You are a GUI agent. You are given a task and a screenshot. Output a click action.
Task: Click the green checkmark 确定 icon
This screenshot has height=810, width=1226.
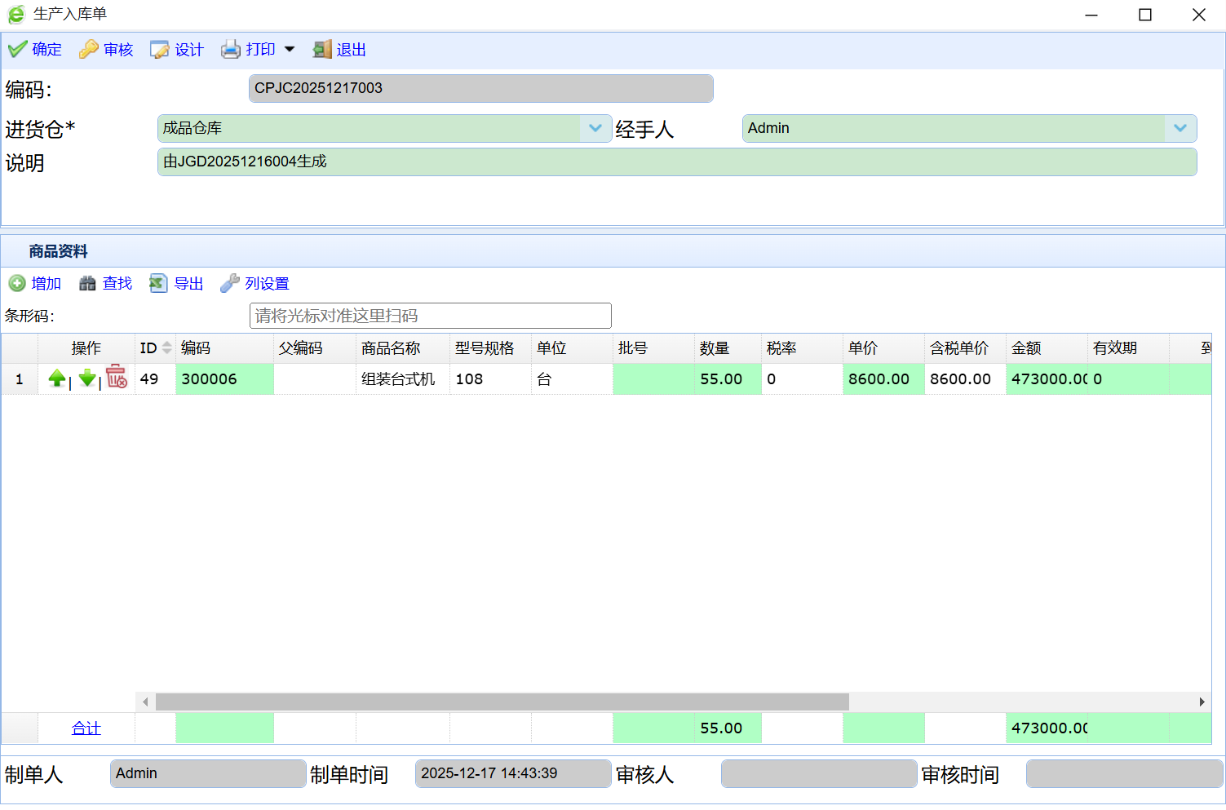[x=17, y=50]
